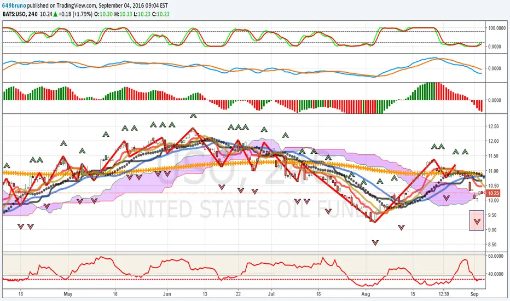Click the 11.00 price axis label
The height and width of the screenshot is (301, 510).
[494, 171]
